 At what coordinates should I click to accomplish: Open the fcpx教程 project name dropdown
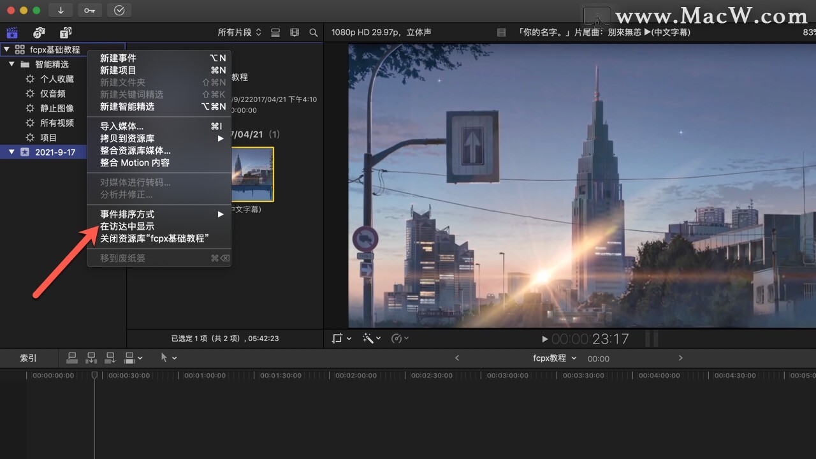[555, 358]
